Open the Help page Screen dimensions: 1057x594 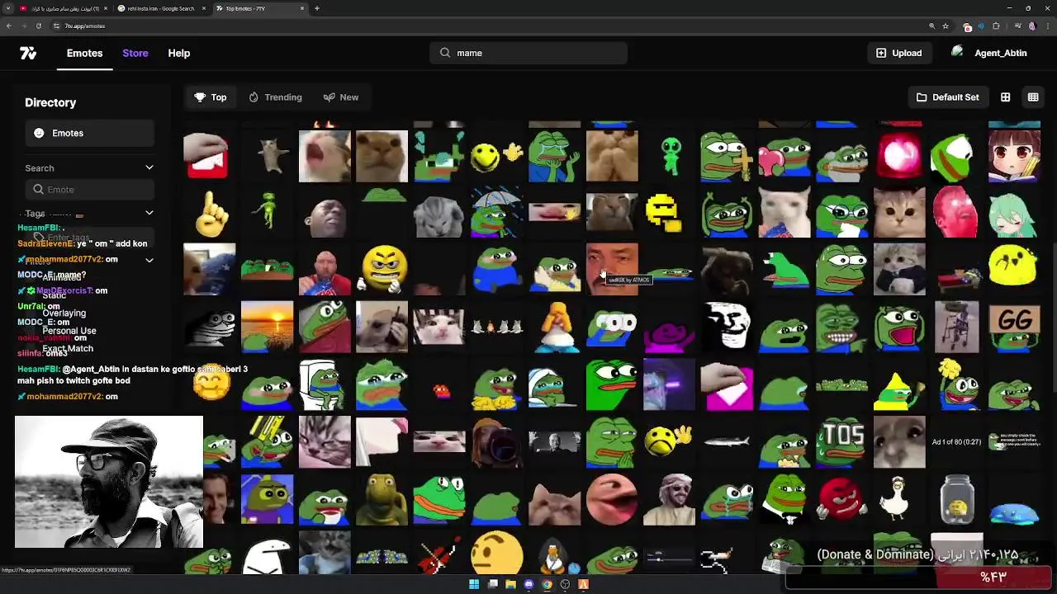(x=179, y=53)
